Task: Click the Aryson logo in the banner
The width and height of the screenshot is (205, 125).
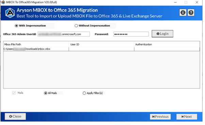Action: (x=10, y=13)
